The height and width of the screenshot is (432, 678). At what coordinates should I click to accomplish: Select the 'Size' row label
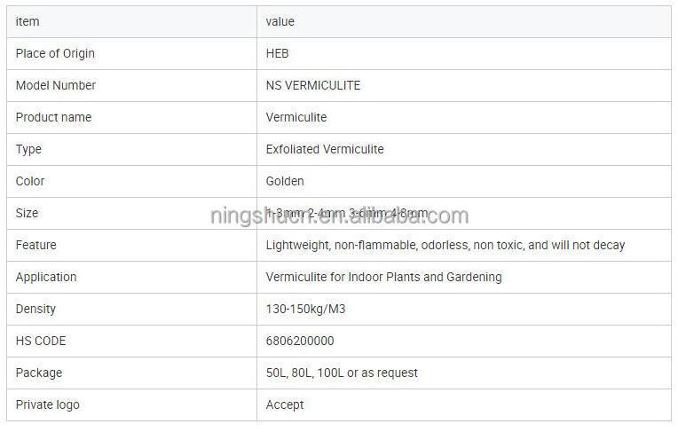[27, 213]
